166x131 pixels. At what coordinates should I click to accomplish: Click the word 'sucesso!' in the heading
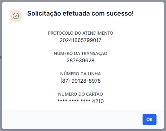click(x=120, y=13)
